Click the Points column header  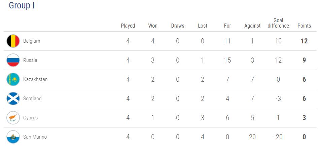(x=304, y=26)
